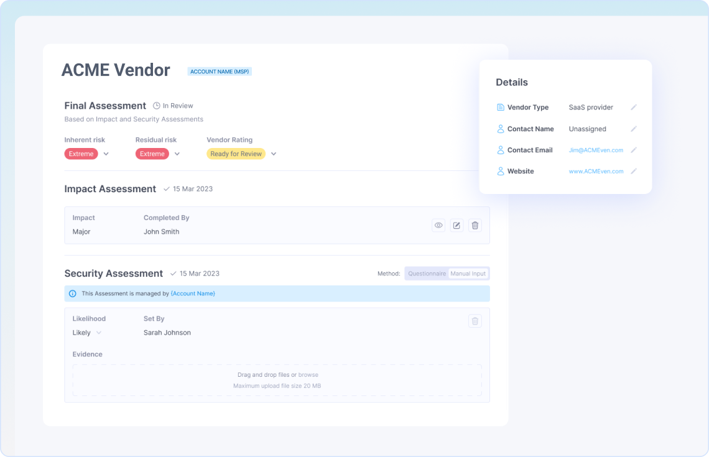The width and height of the screenshot is (709, 457).
Task: Open the www.ACMEven.com website link
Action: (x=596, y=172)
